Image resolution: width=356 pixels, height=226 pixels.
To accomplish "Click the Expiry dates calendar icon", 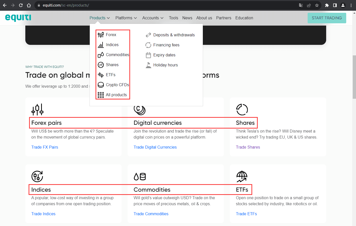I will tap(148, 55).
